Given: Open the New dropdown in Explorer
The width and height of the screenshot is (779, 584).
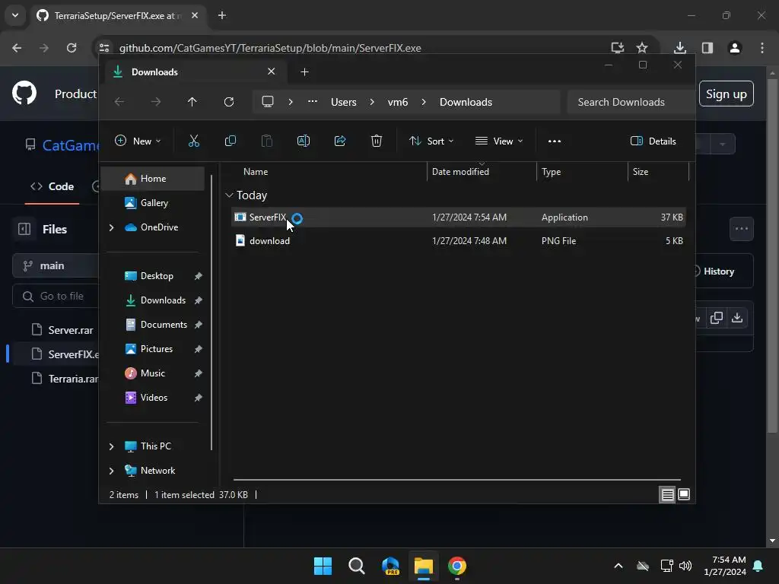Looking at the screenshot, I should click(x=138, y=141).
